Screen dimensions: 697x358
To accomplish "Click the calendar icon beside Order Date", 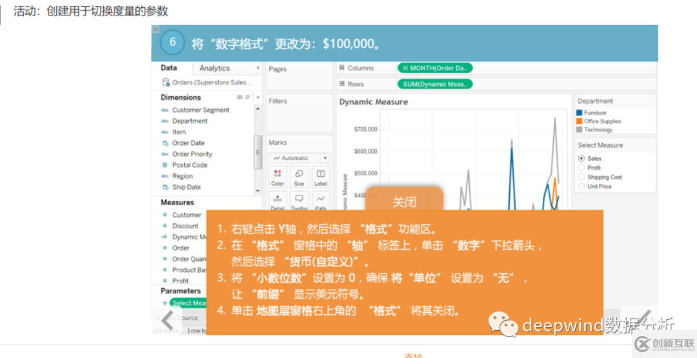I will (165, 143).
